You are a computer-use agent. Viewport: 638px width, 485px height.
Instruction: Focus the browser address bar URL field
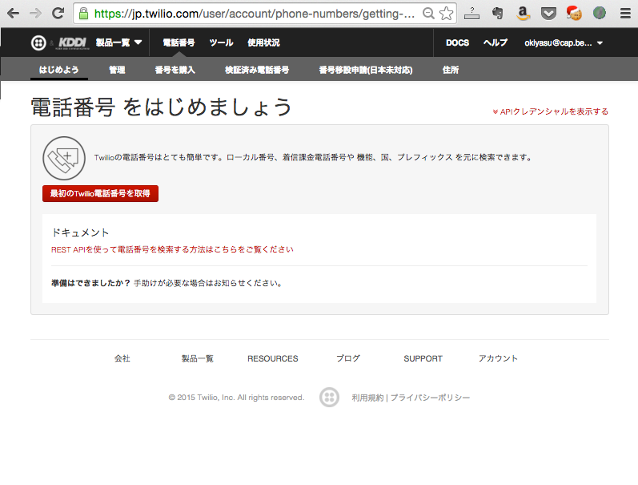click(255, 14)
